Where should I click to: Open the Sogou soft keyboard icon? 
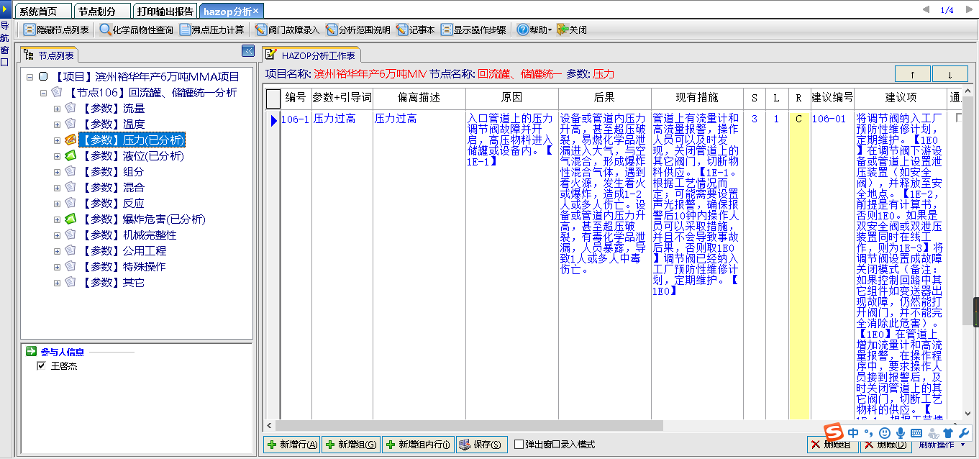pos(916,433)
